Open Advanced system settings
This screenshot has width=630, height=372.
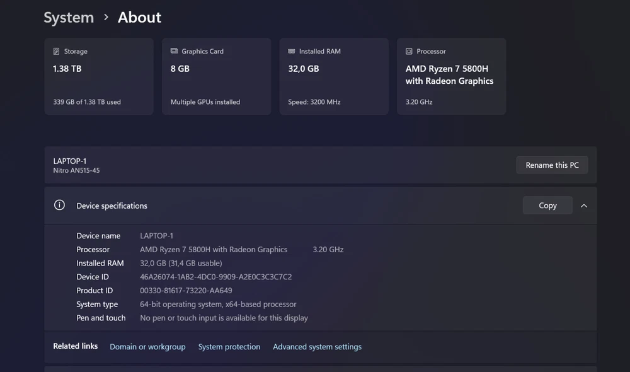click(317, 347)
